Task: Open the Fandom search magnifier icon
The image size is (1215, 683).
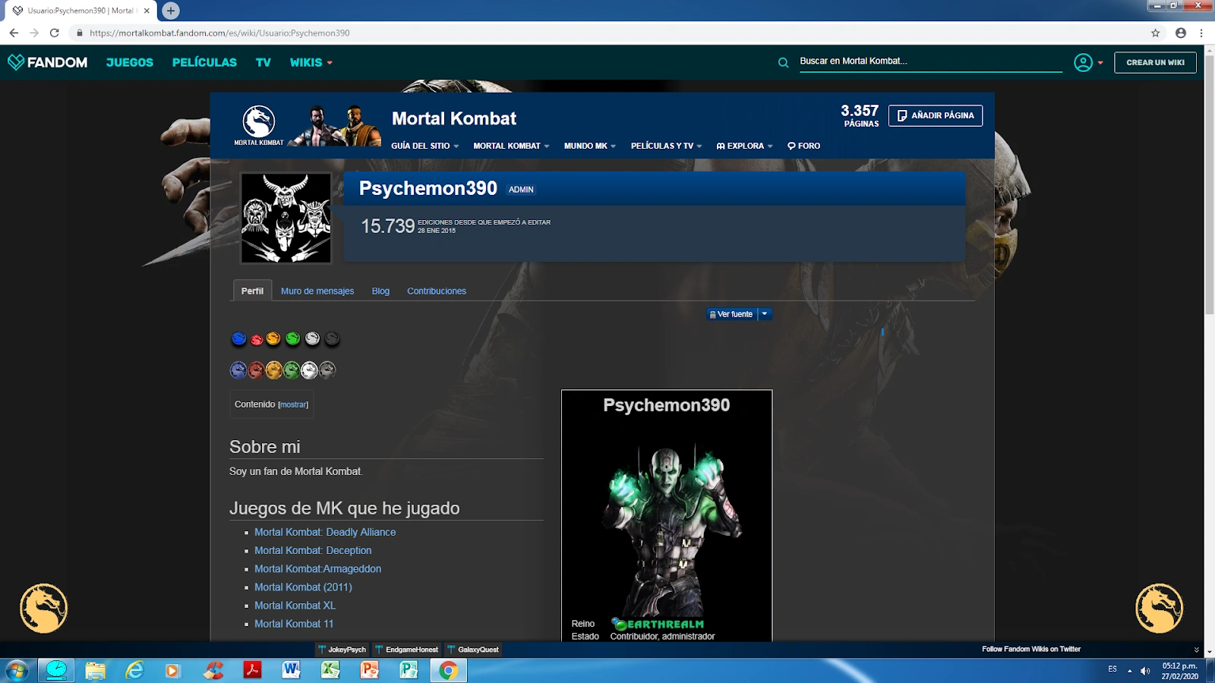Action: pos(783,63)
